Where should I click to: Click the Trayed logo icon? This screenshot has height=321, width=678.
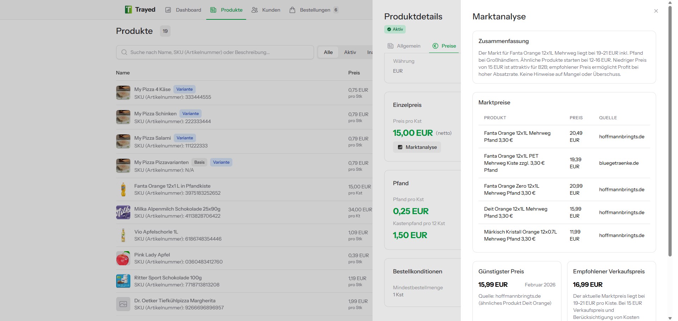pos(128,10)
